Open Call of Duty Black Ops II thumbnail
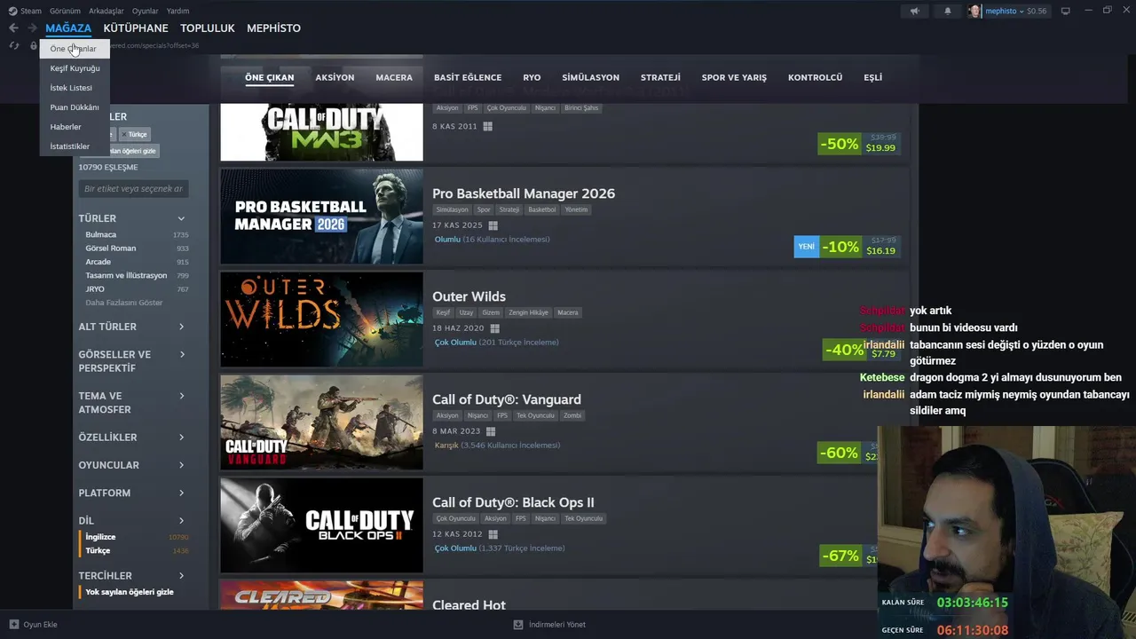The height and width of the screenshot is (639, 1136). coord(322,525)
